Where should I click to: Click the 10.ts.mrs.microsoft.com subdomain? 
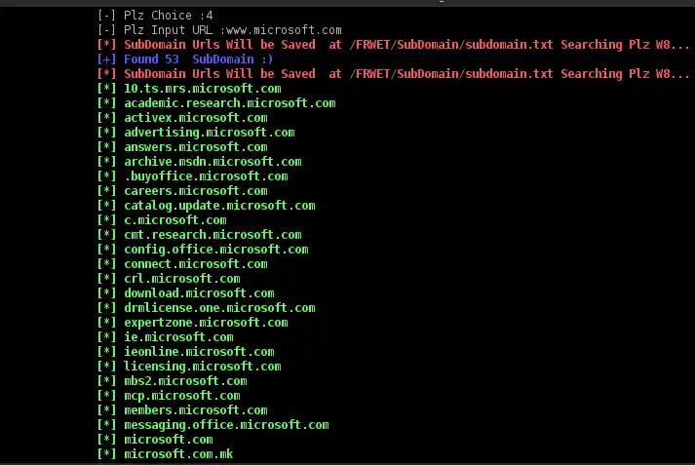pyautogui.click(x=202, y=89)
